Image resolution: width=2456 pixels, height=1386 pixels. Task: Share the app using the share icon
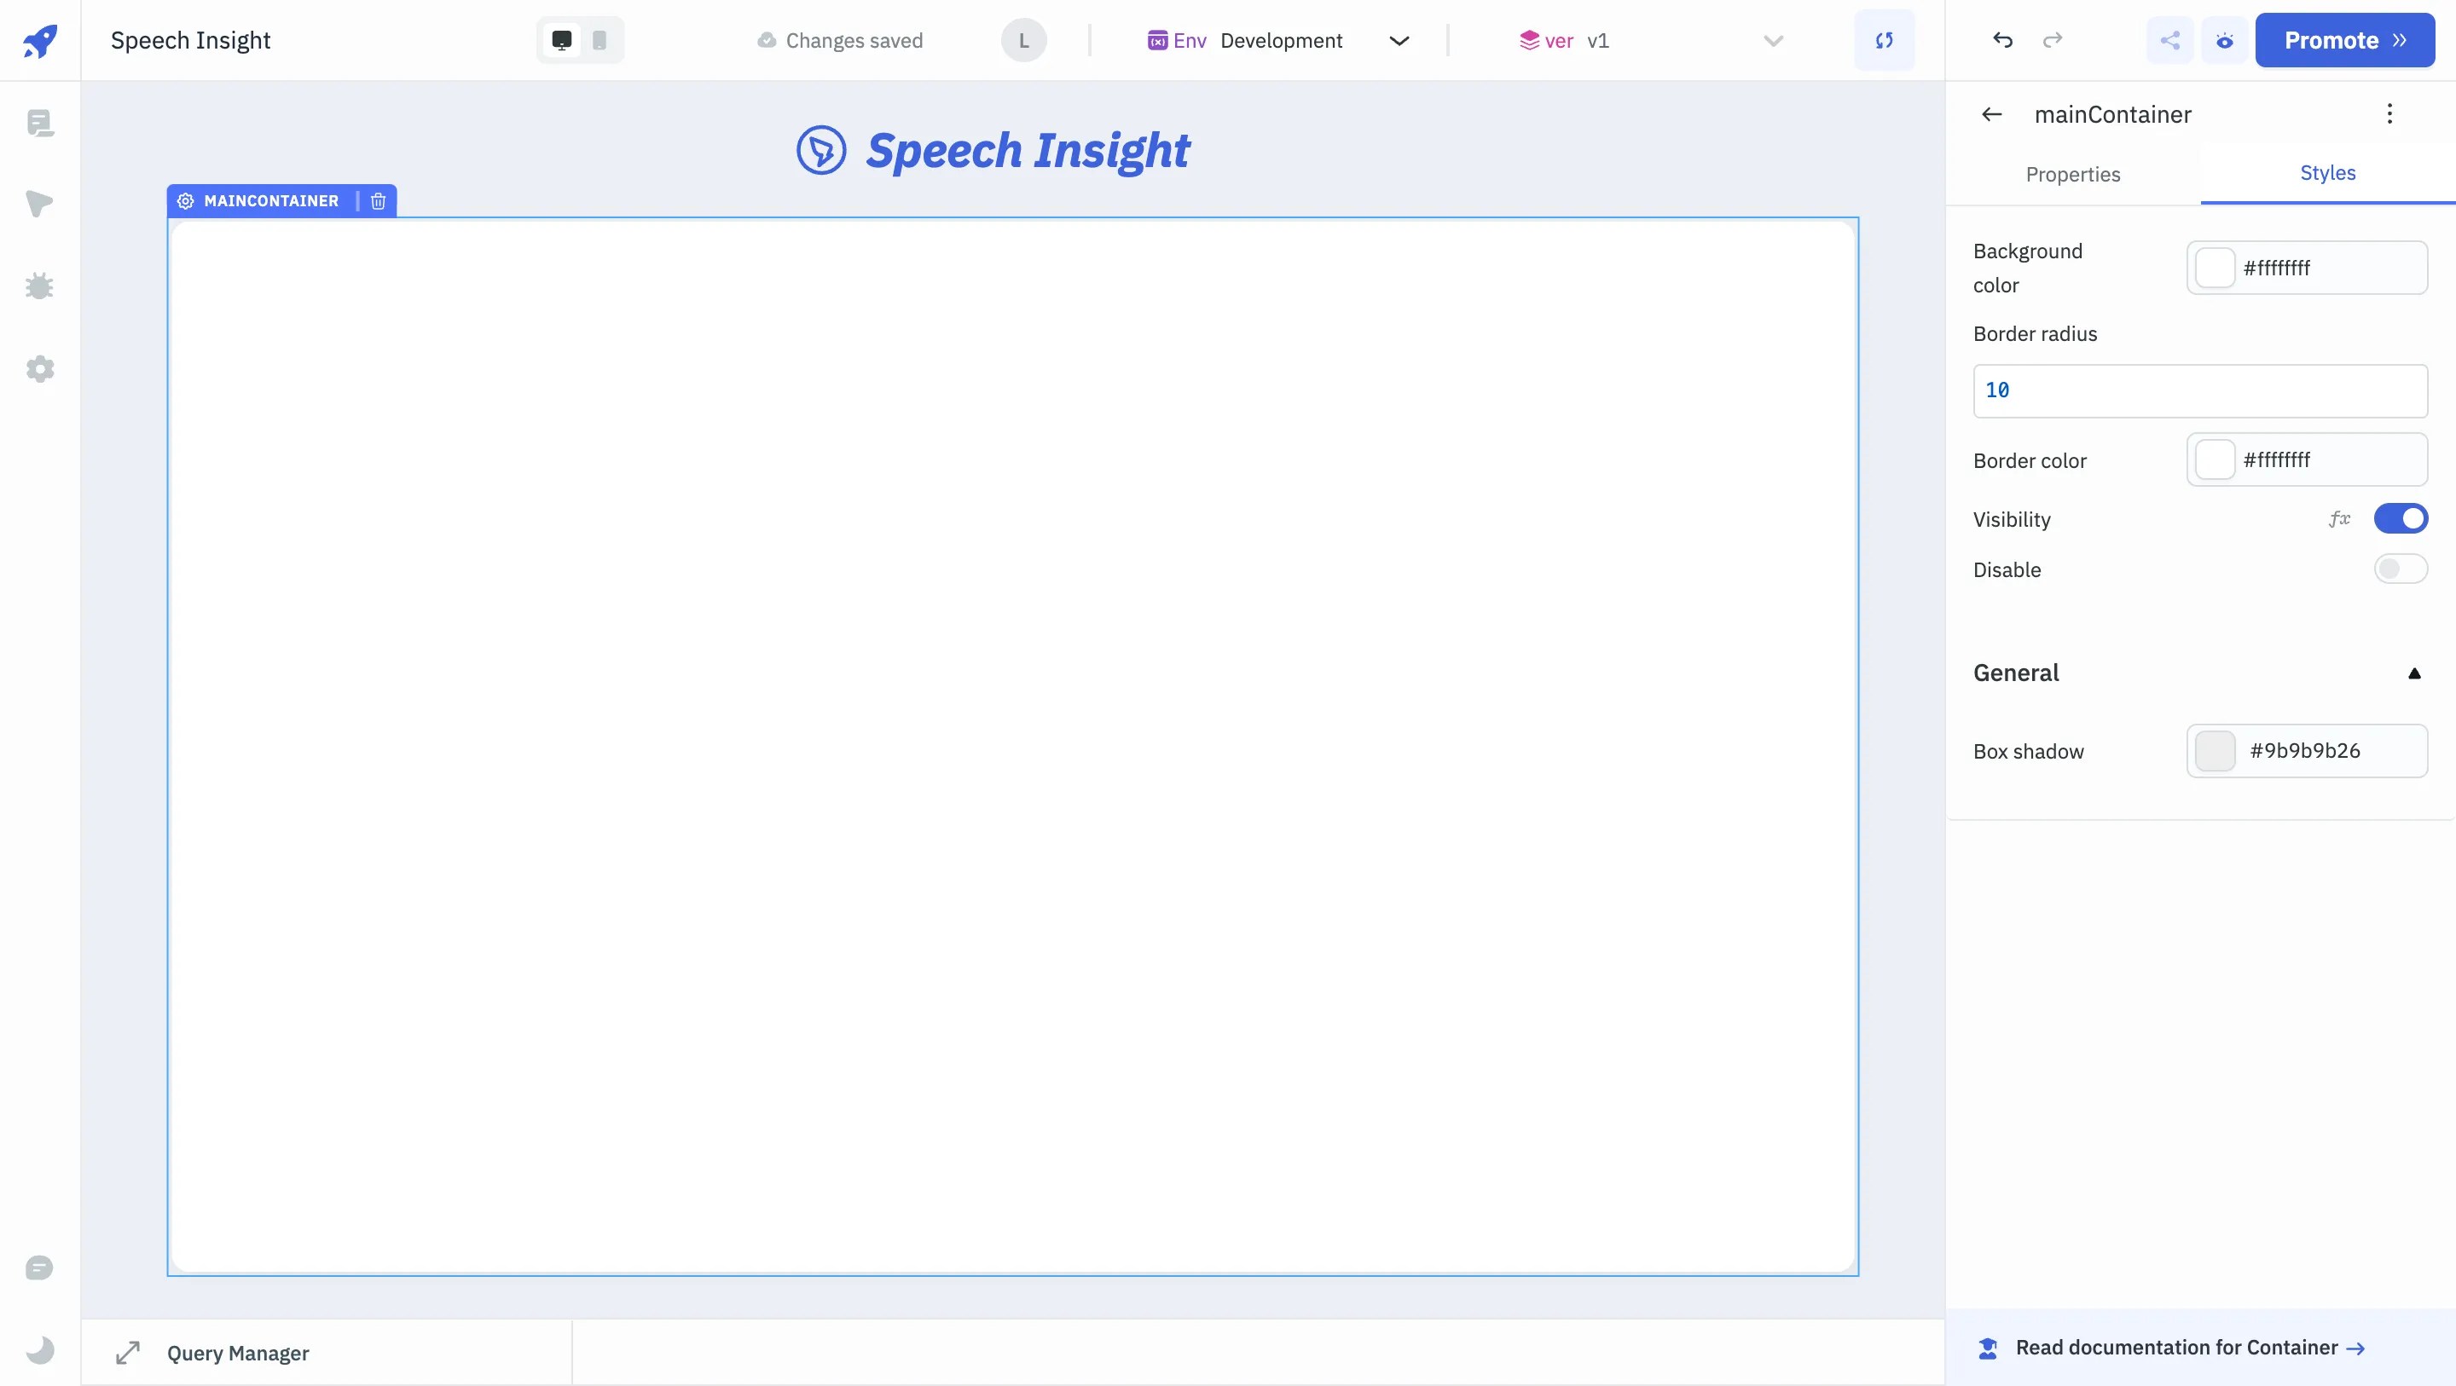tap(2170, 40)
